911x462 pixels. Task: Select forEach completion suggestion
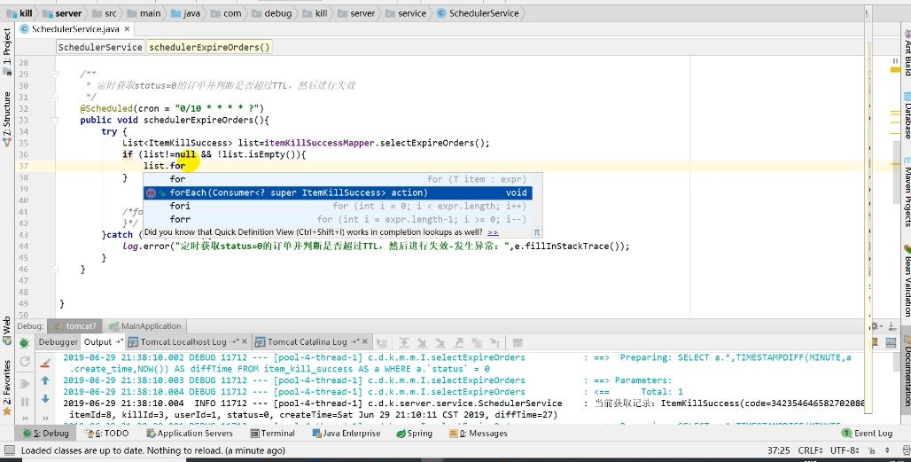tap(338, 193)
